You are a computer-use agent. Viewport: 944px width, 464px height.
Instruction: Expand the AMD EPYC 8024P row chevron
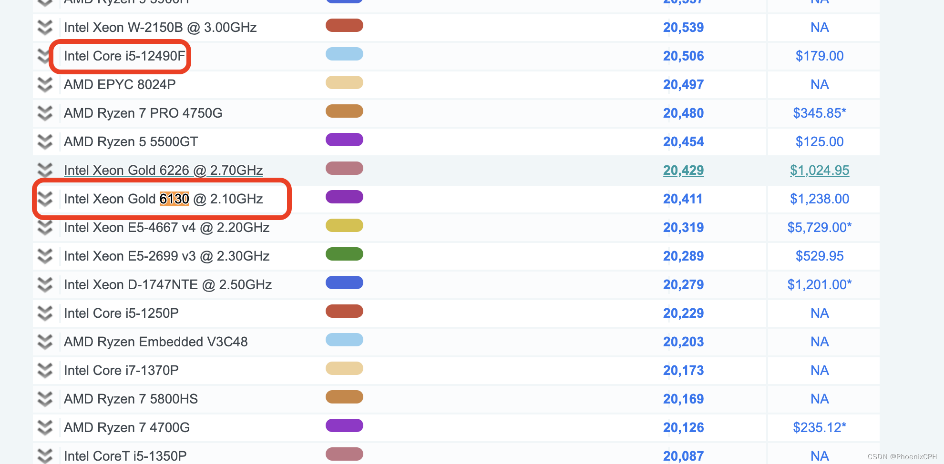click(45, 85)
